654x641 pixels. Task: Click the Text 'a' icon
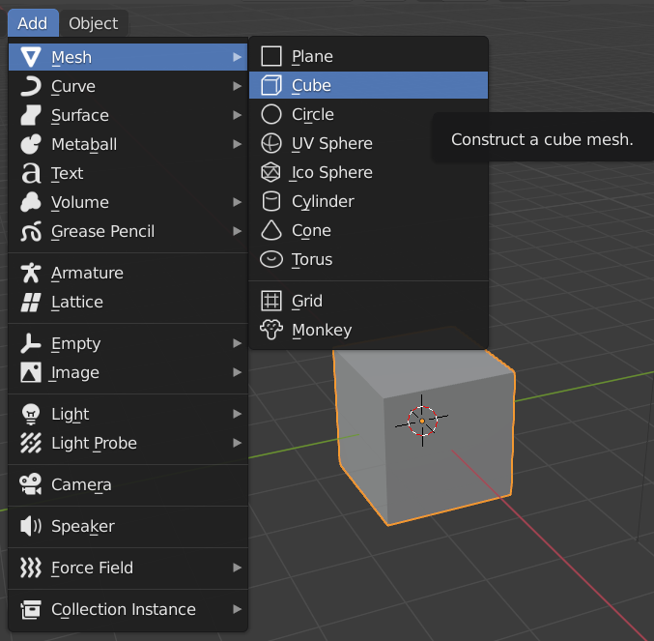click(x=31, y=173)
